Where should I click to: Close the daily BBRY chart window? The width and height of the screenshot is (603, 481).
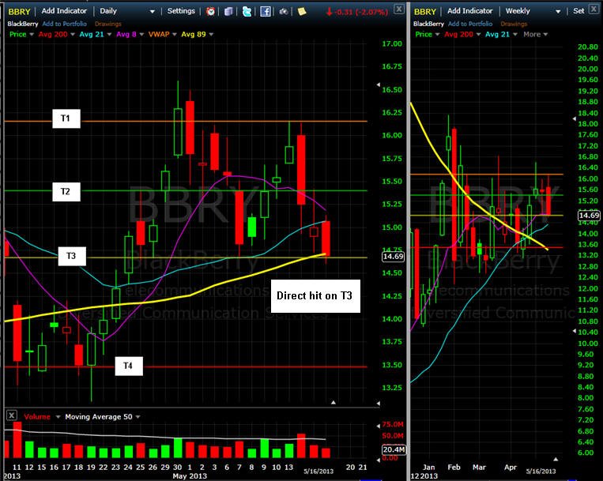click(399, 9)
